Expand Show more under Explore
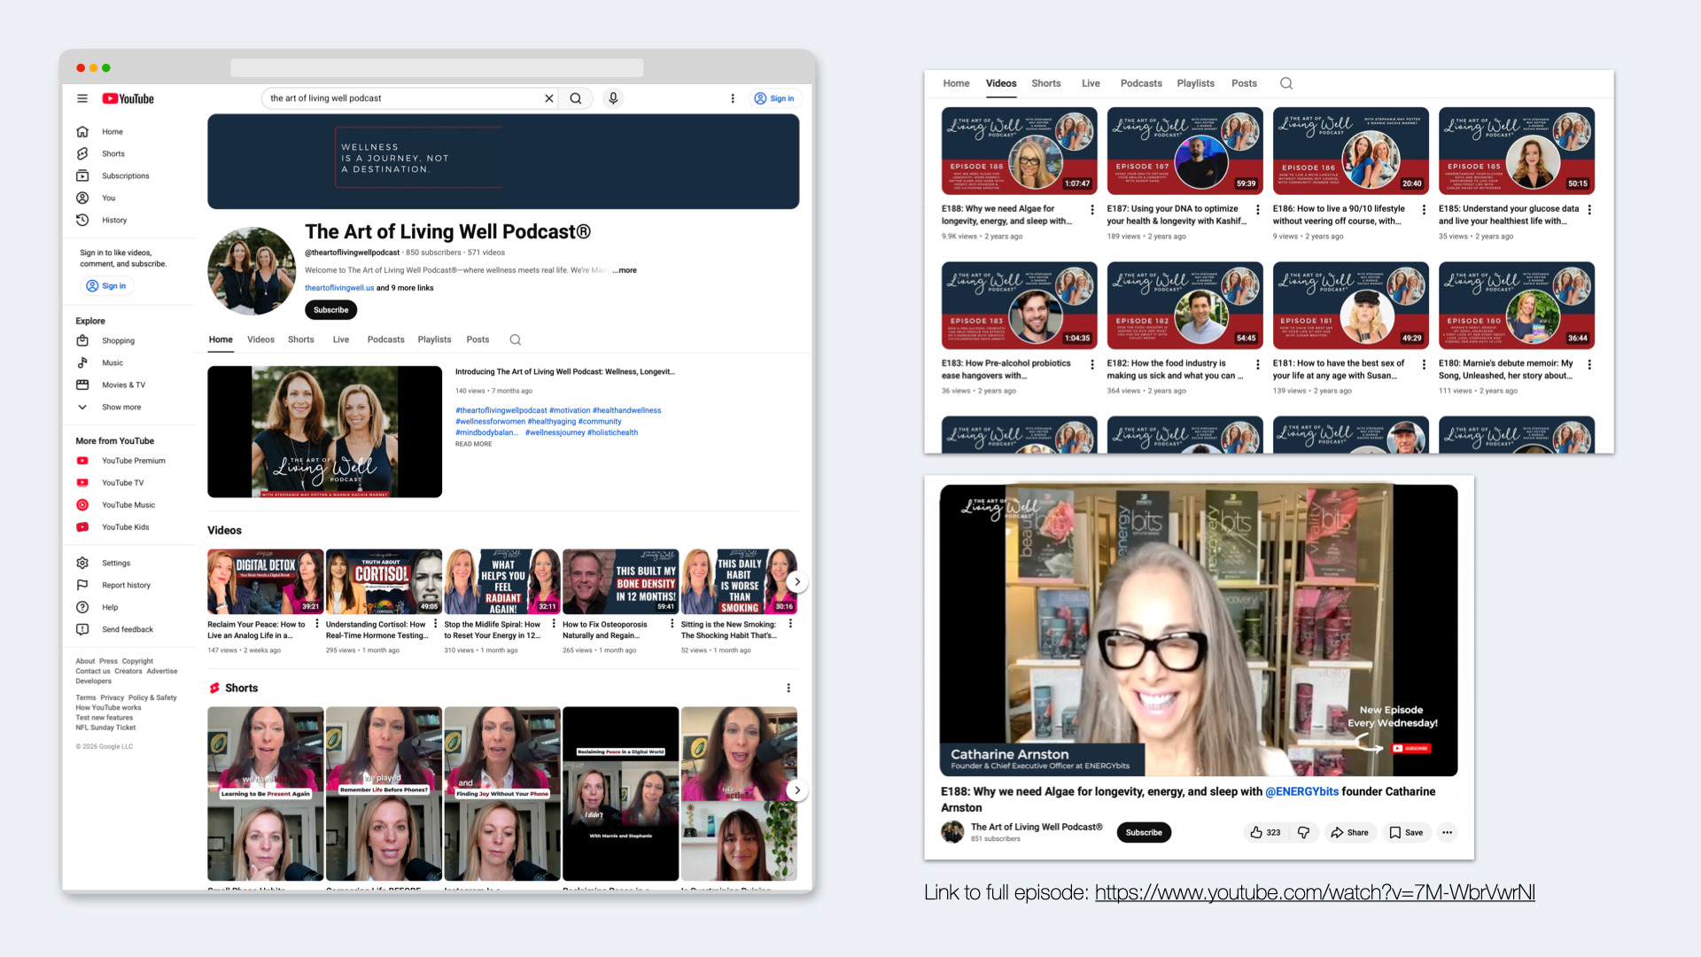 pos(120,408)
